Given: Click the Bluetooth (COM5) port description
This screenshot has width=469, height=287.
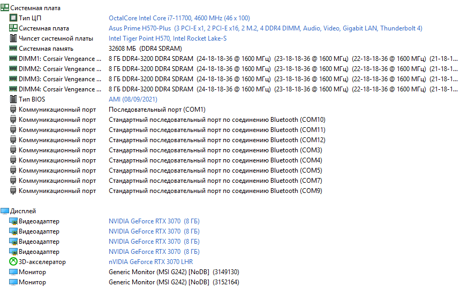Looking at the screenshot, I should [x=215, y=170].
